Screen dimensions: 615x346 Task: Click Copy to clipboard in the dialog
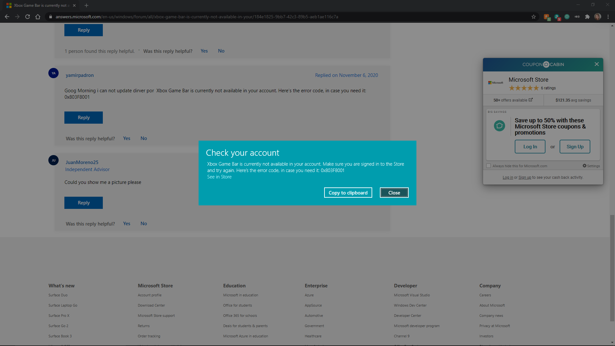[x=348, y=193]
